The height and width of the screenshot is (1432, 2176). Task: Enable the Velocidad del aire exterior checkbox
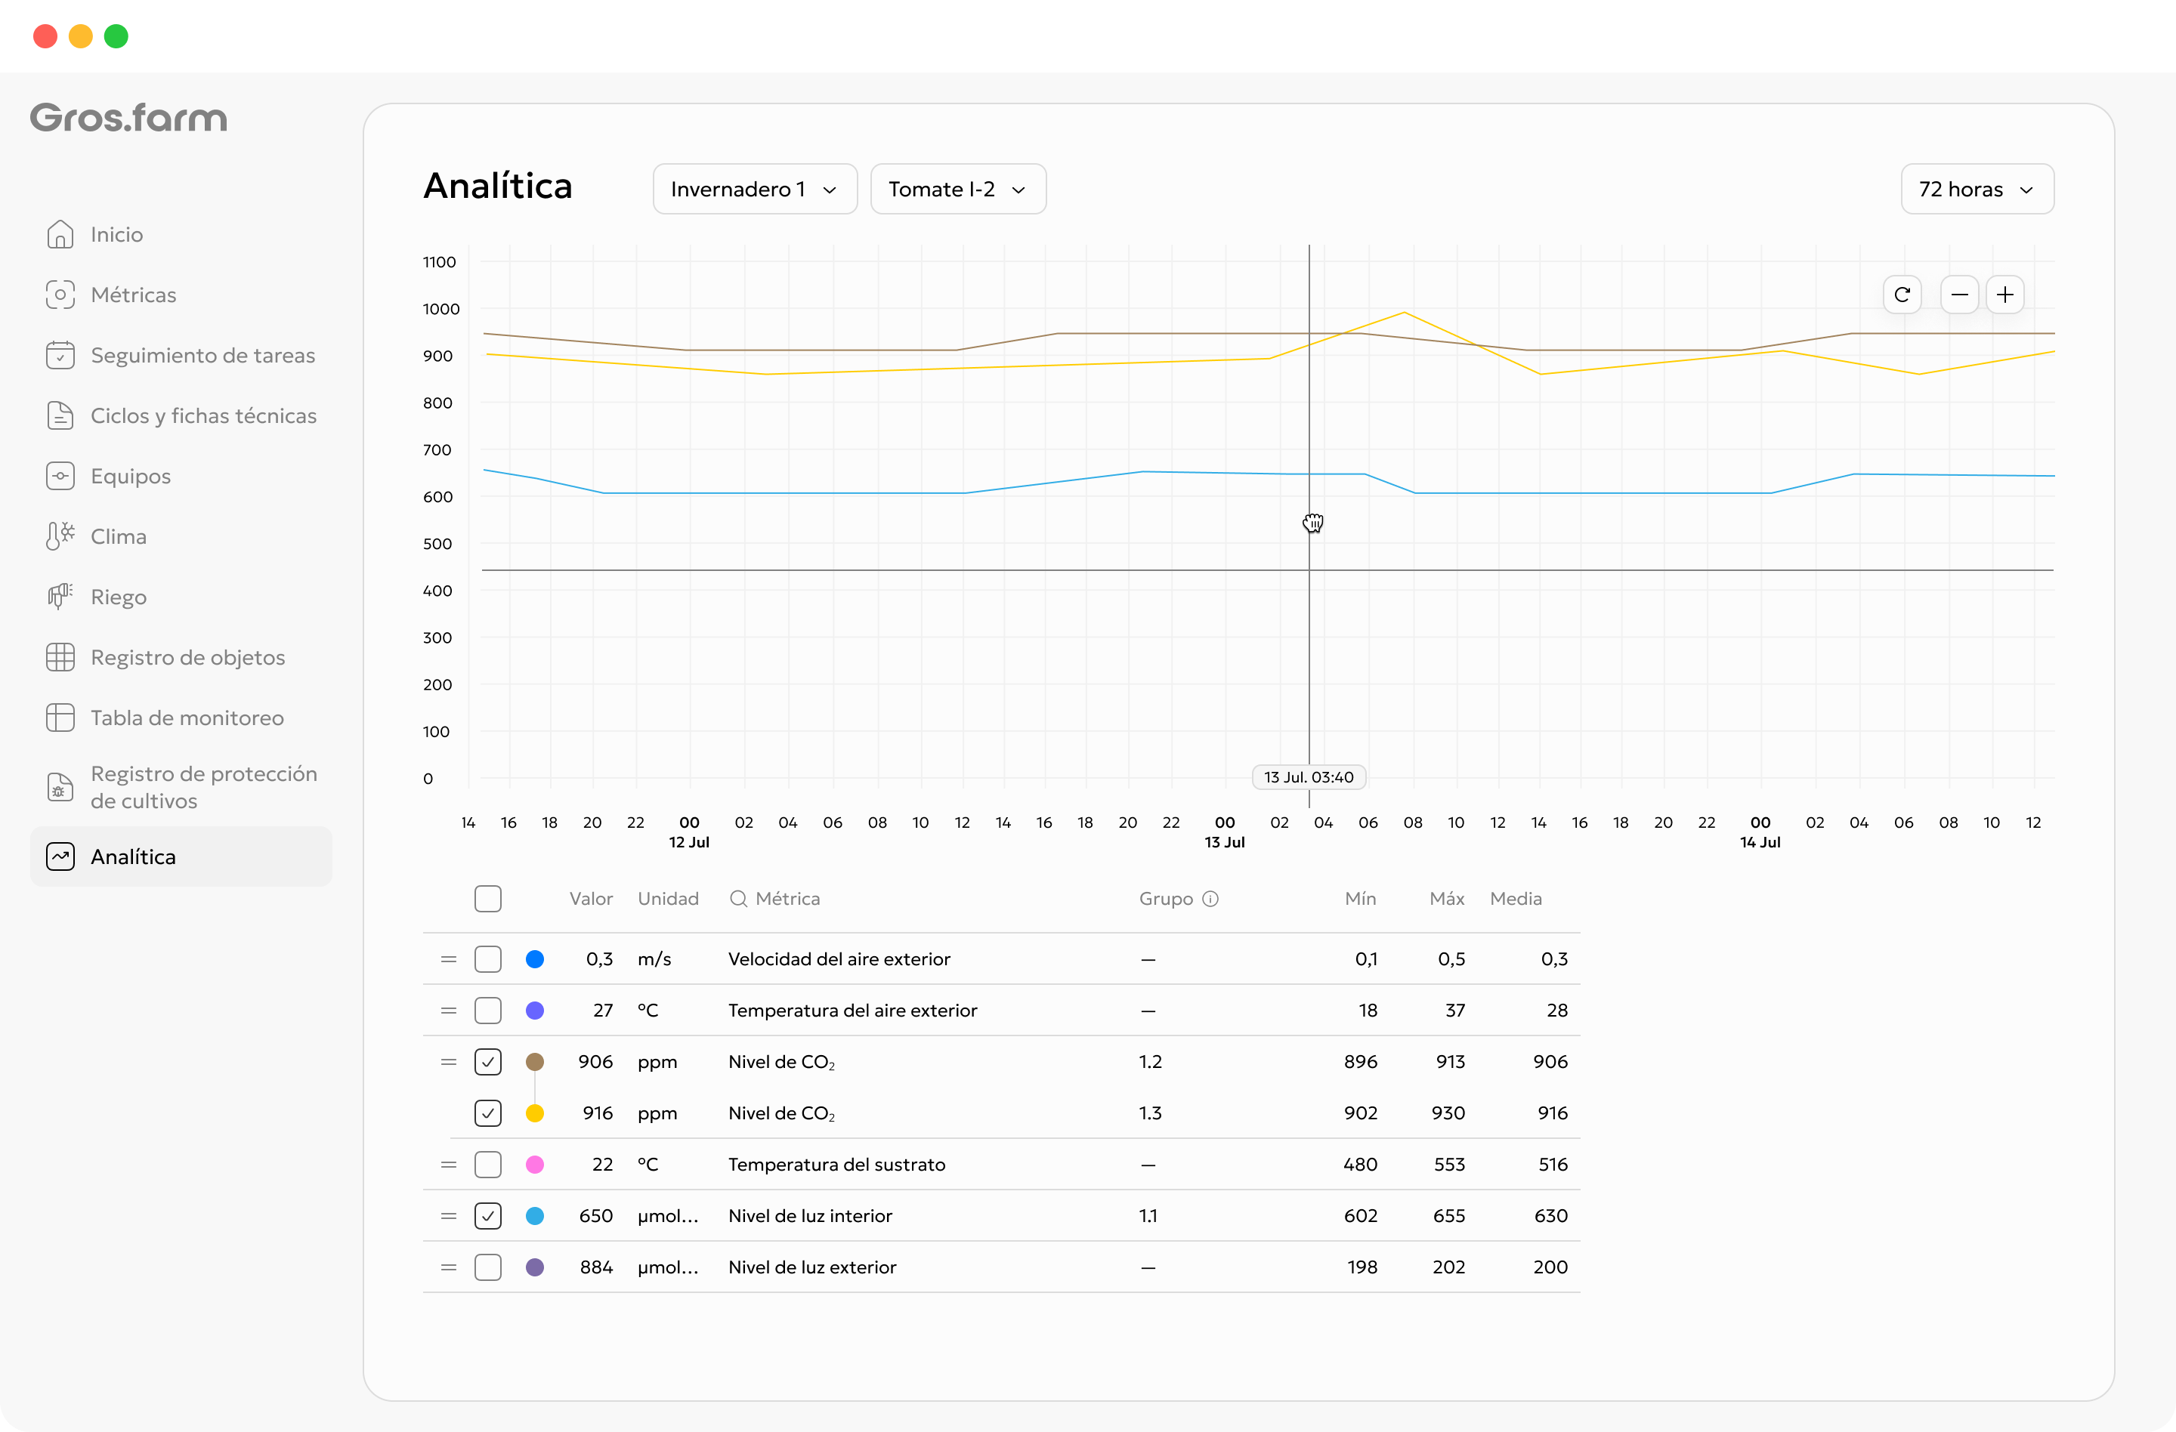point(488,958)
